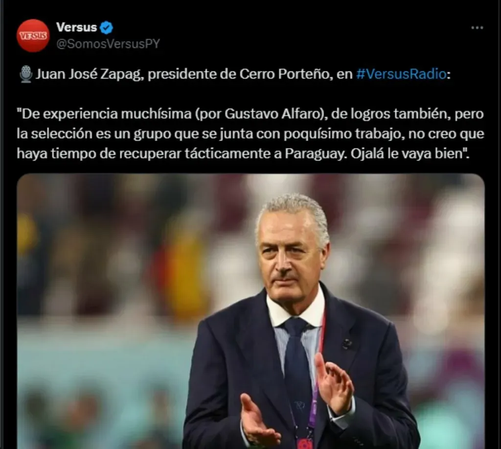Click the blue verified badge
This screenshot has height=449, width=501.
(x=106, y=27)
